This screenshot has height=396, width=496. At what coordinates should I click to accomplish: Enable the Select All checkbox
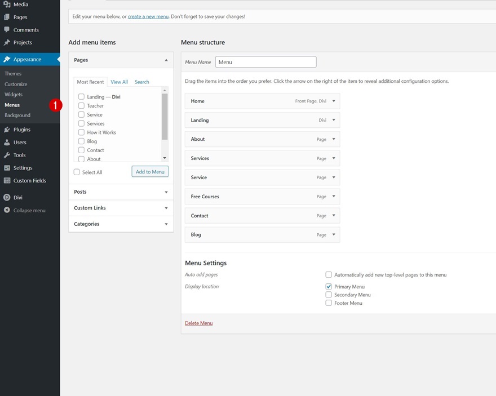77,172
